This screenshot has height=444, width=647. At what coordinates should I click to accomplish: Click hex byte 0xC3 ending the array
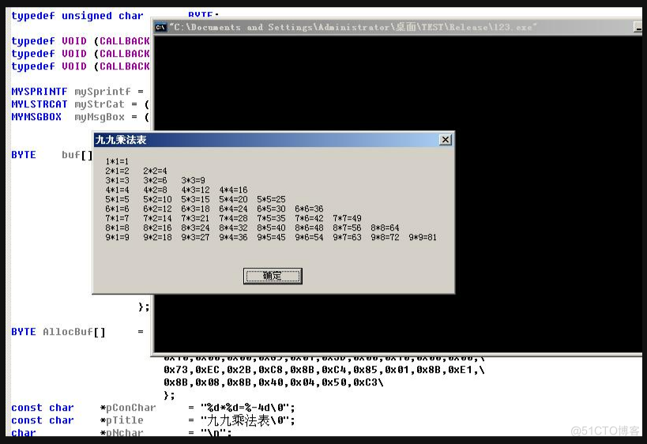(366, 382)
